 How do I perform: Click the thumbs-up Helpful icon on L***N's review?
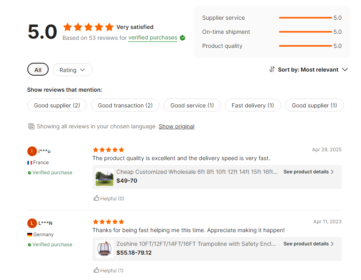[x=96, y=270]
